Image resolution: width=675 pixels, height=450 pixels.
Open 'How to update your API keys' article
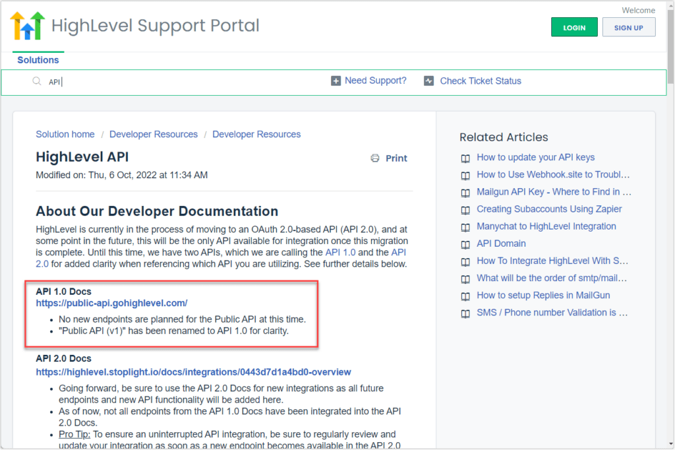pyautogui.click(x=535, y=157)
